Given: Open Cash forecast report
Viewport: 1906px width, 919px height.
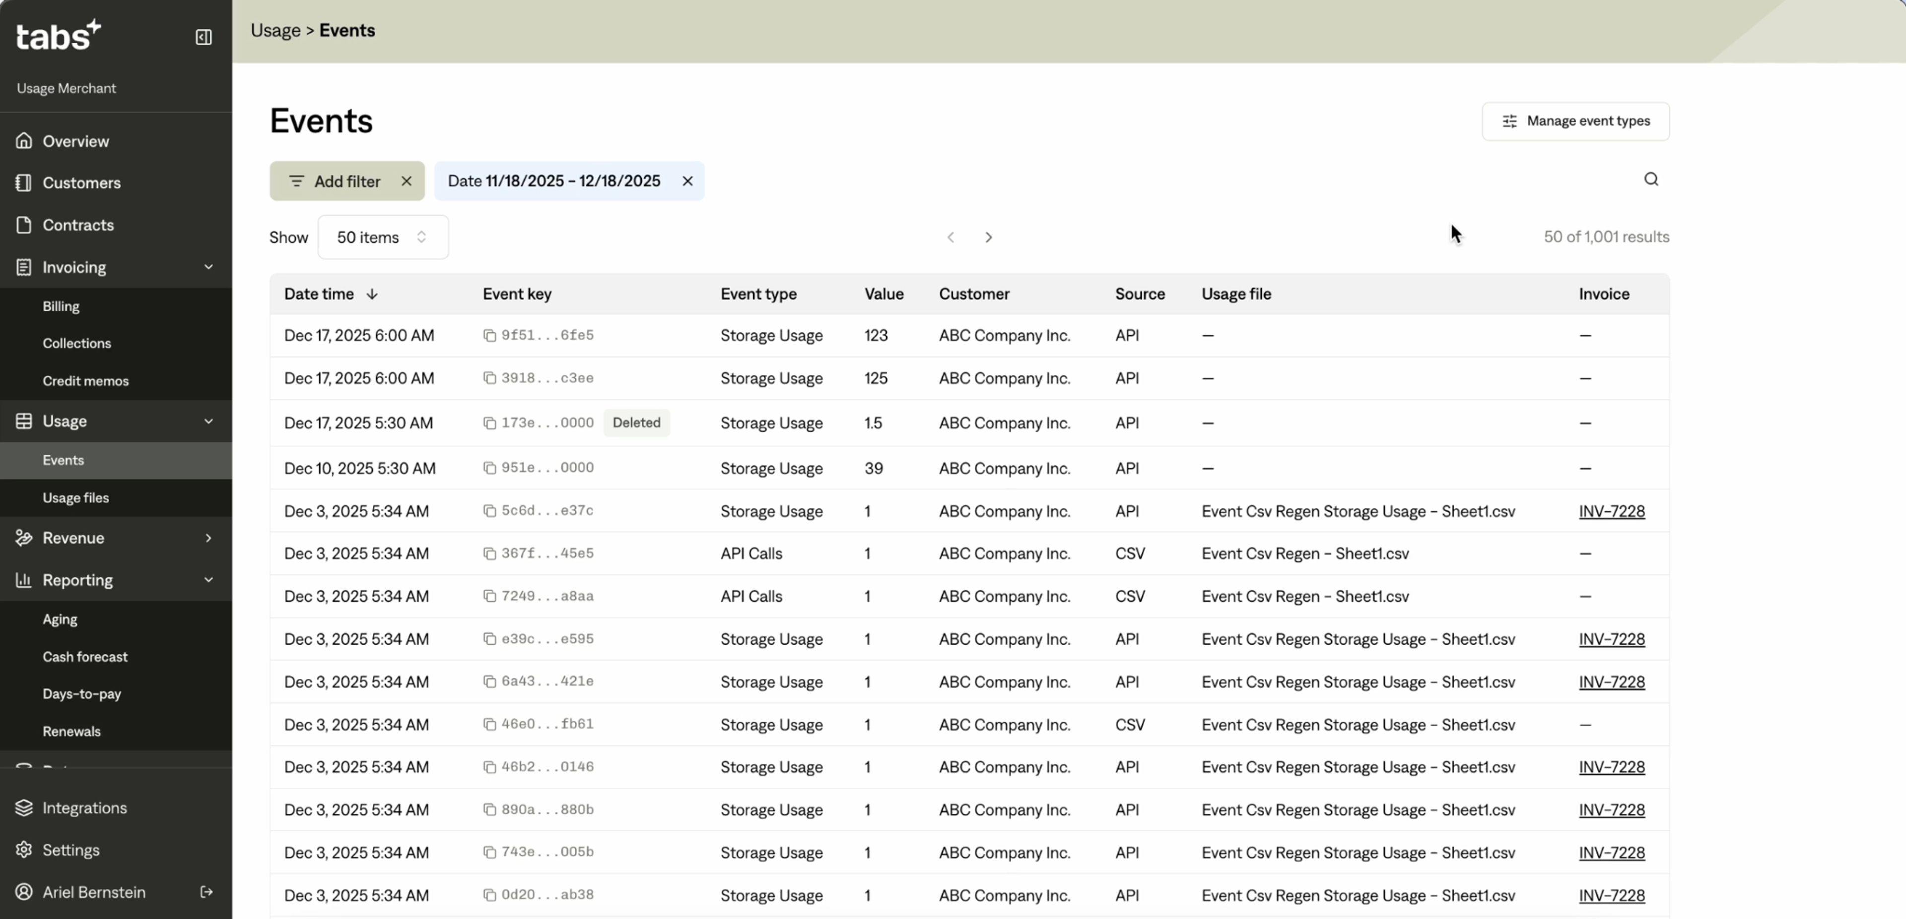Looking at the screenshot, I should pyautogui.click(x=85, y=657).
